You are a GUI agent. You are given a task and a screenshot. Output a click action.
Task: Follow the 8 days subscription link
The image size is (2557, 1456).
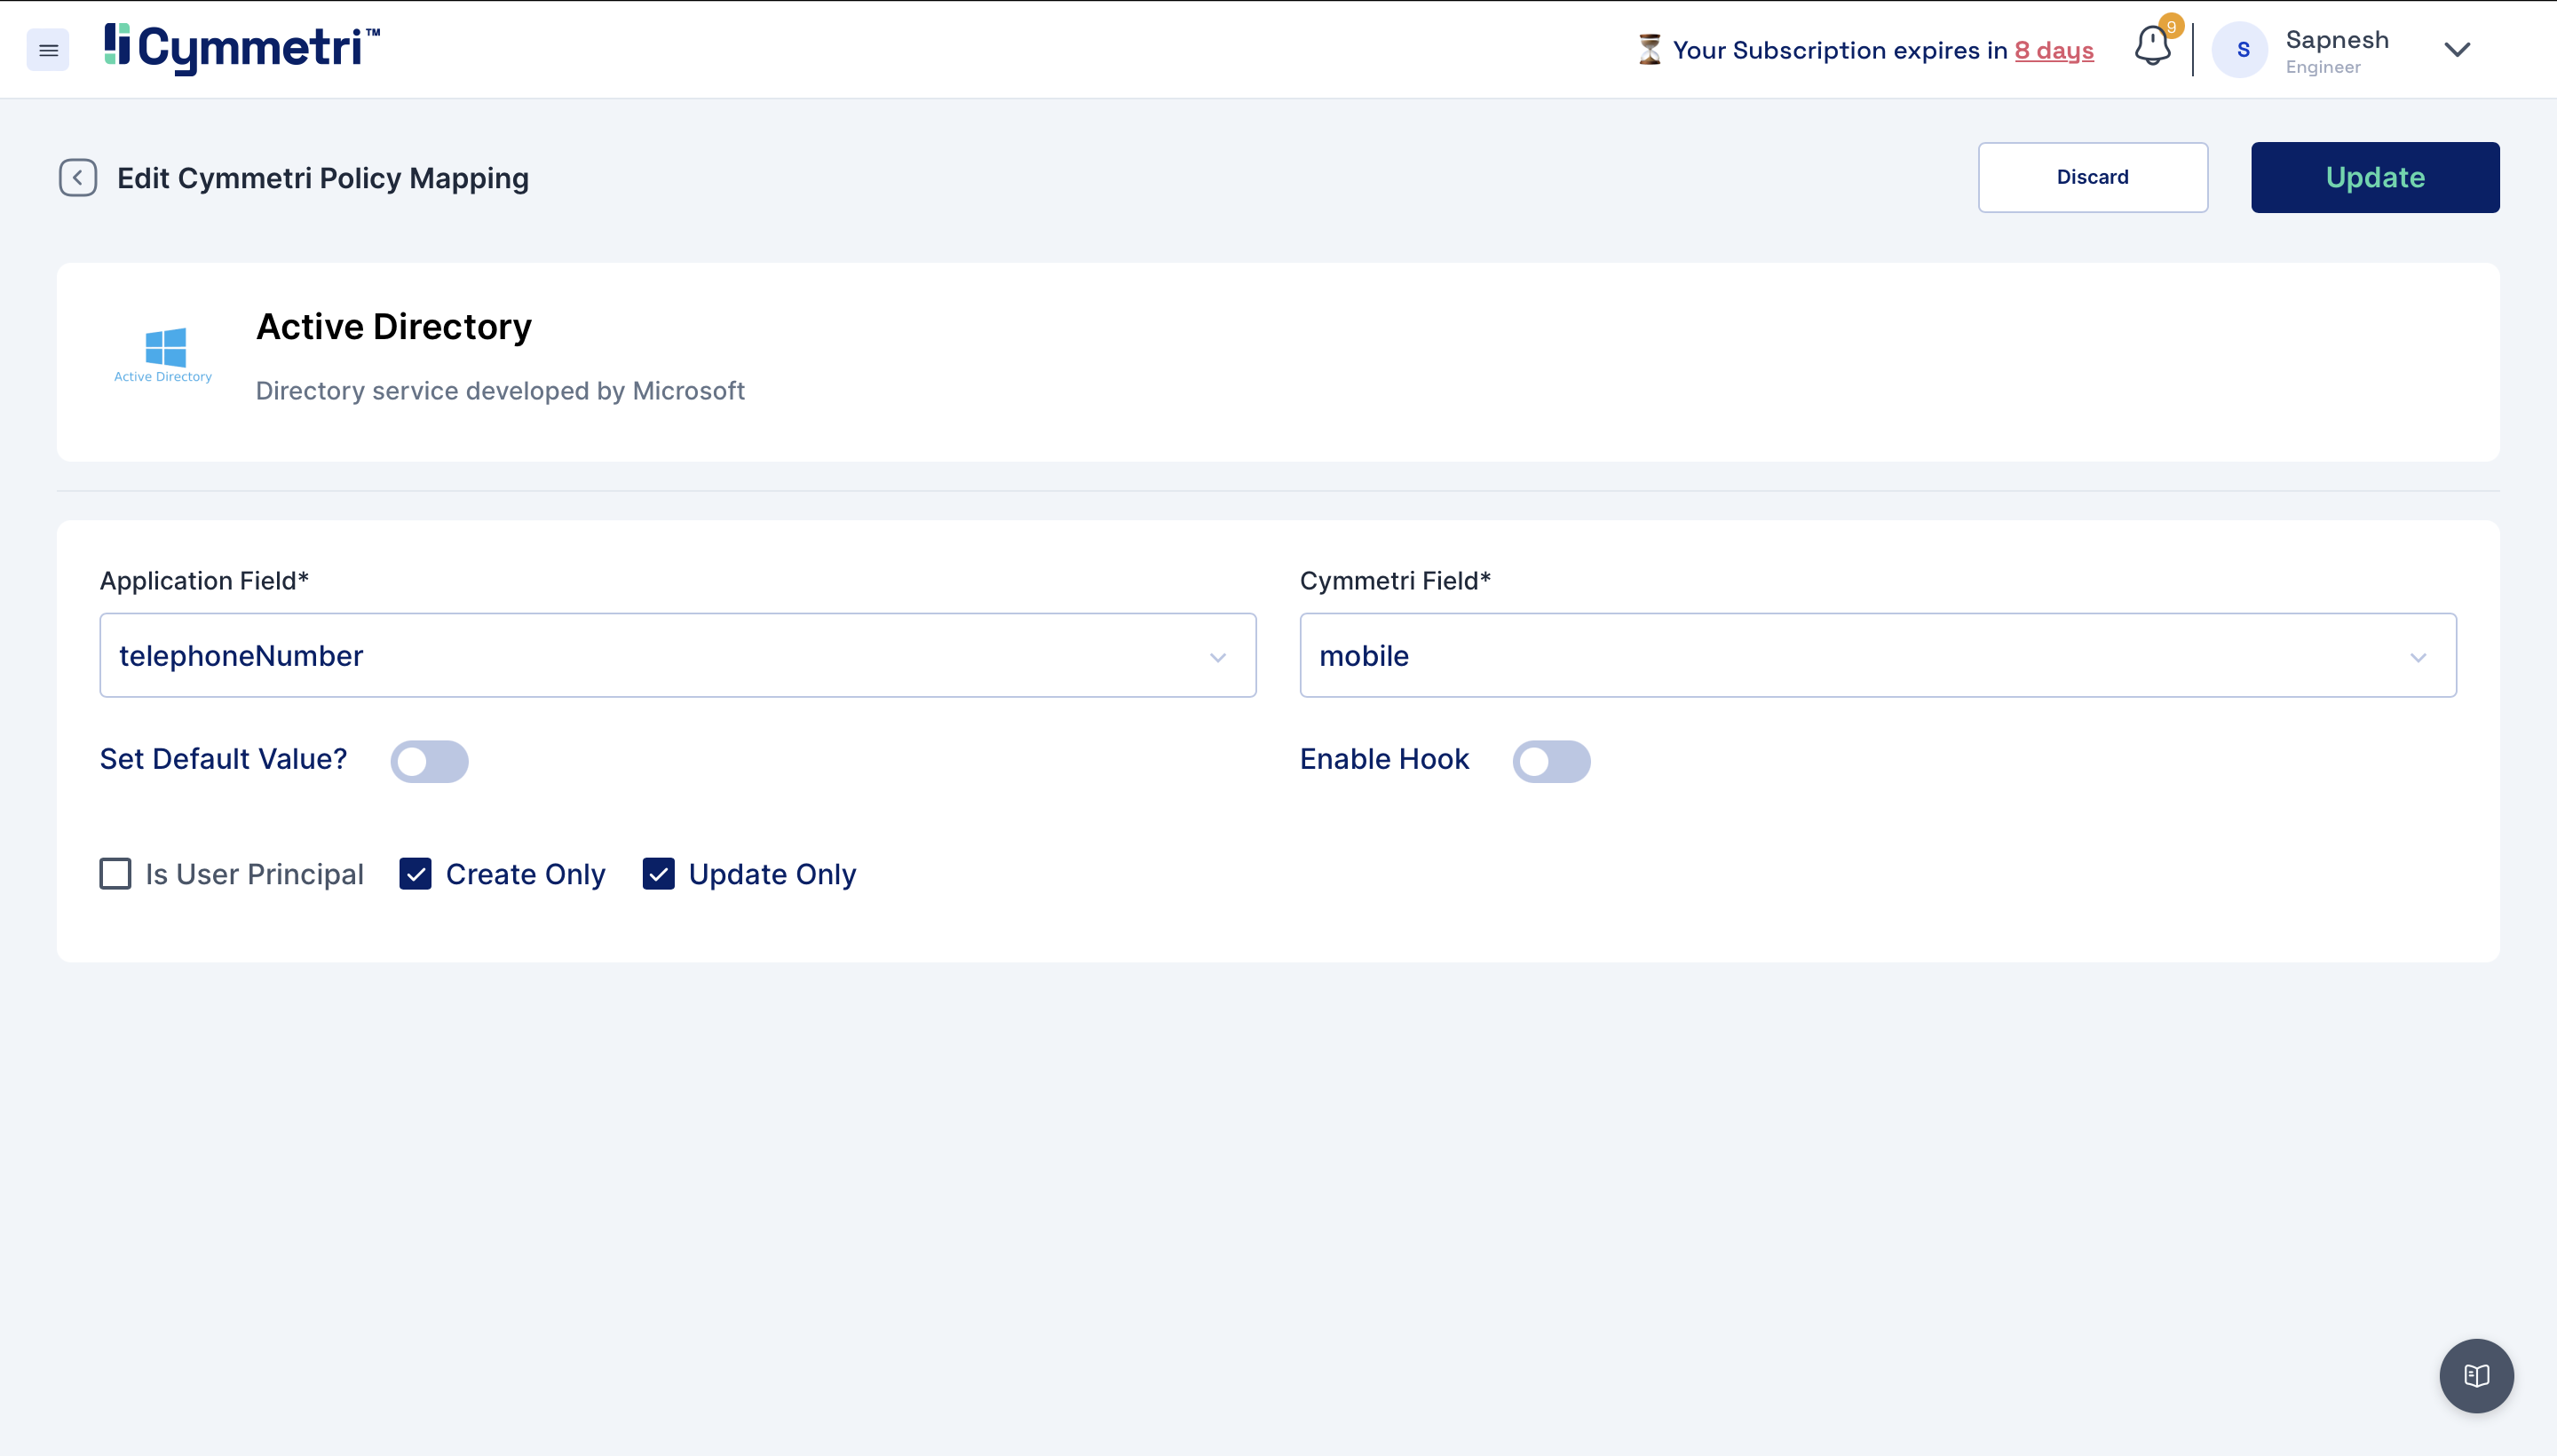2053,50
